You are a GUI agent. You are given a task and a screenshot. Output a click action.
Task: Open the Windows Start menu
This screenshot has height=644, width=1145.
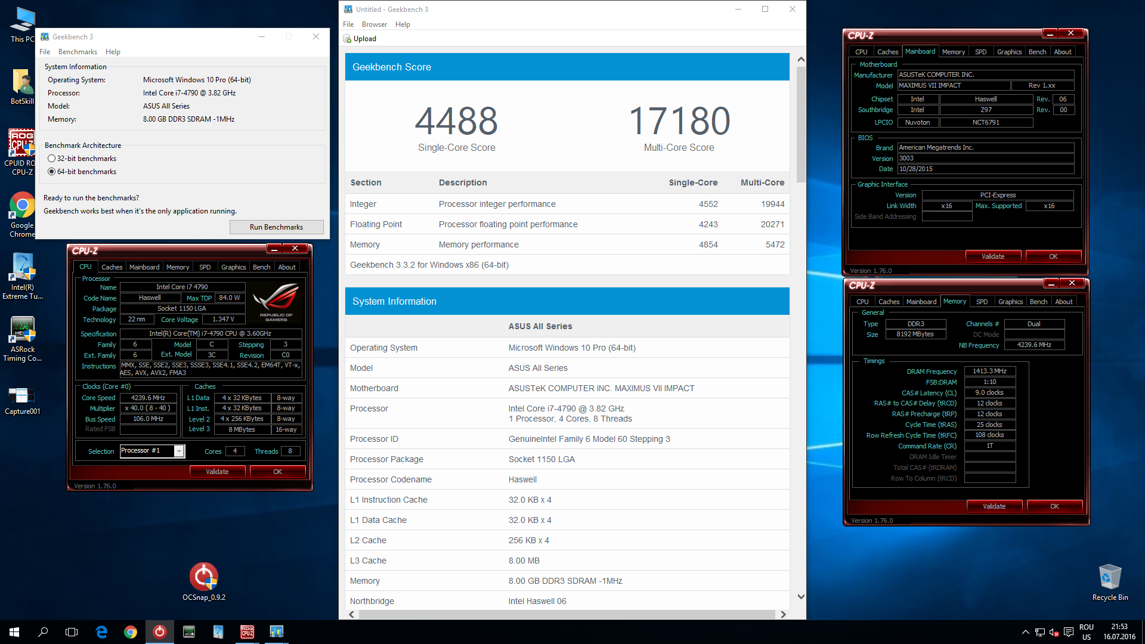point(14,632)
